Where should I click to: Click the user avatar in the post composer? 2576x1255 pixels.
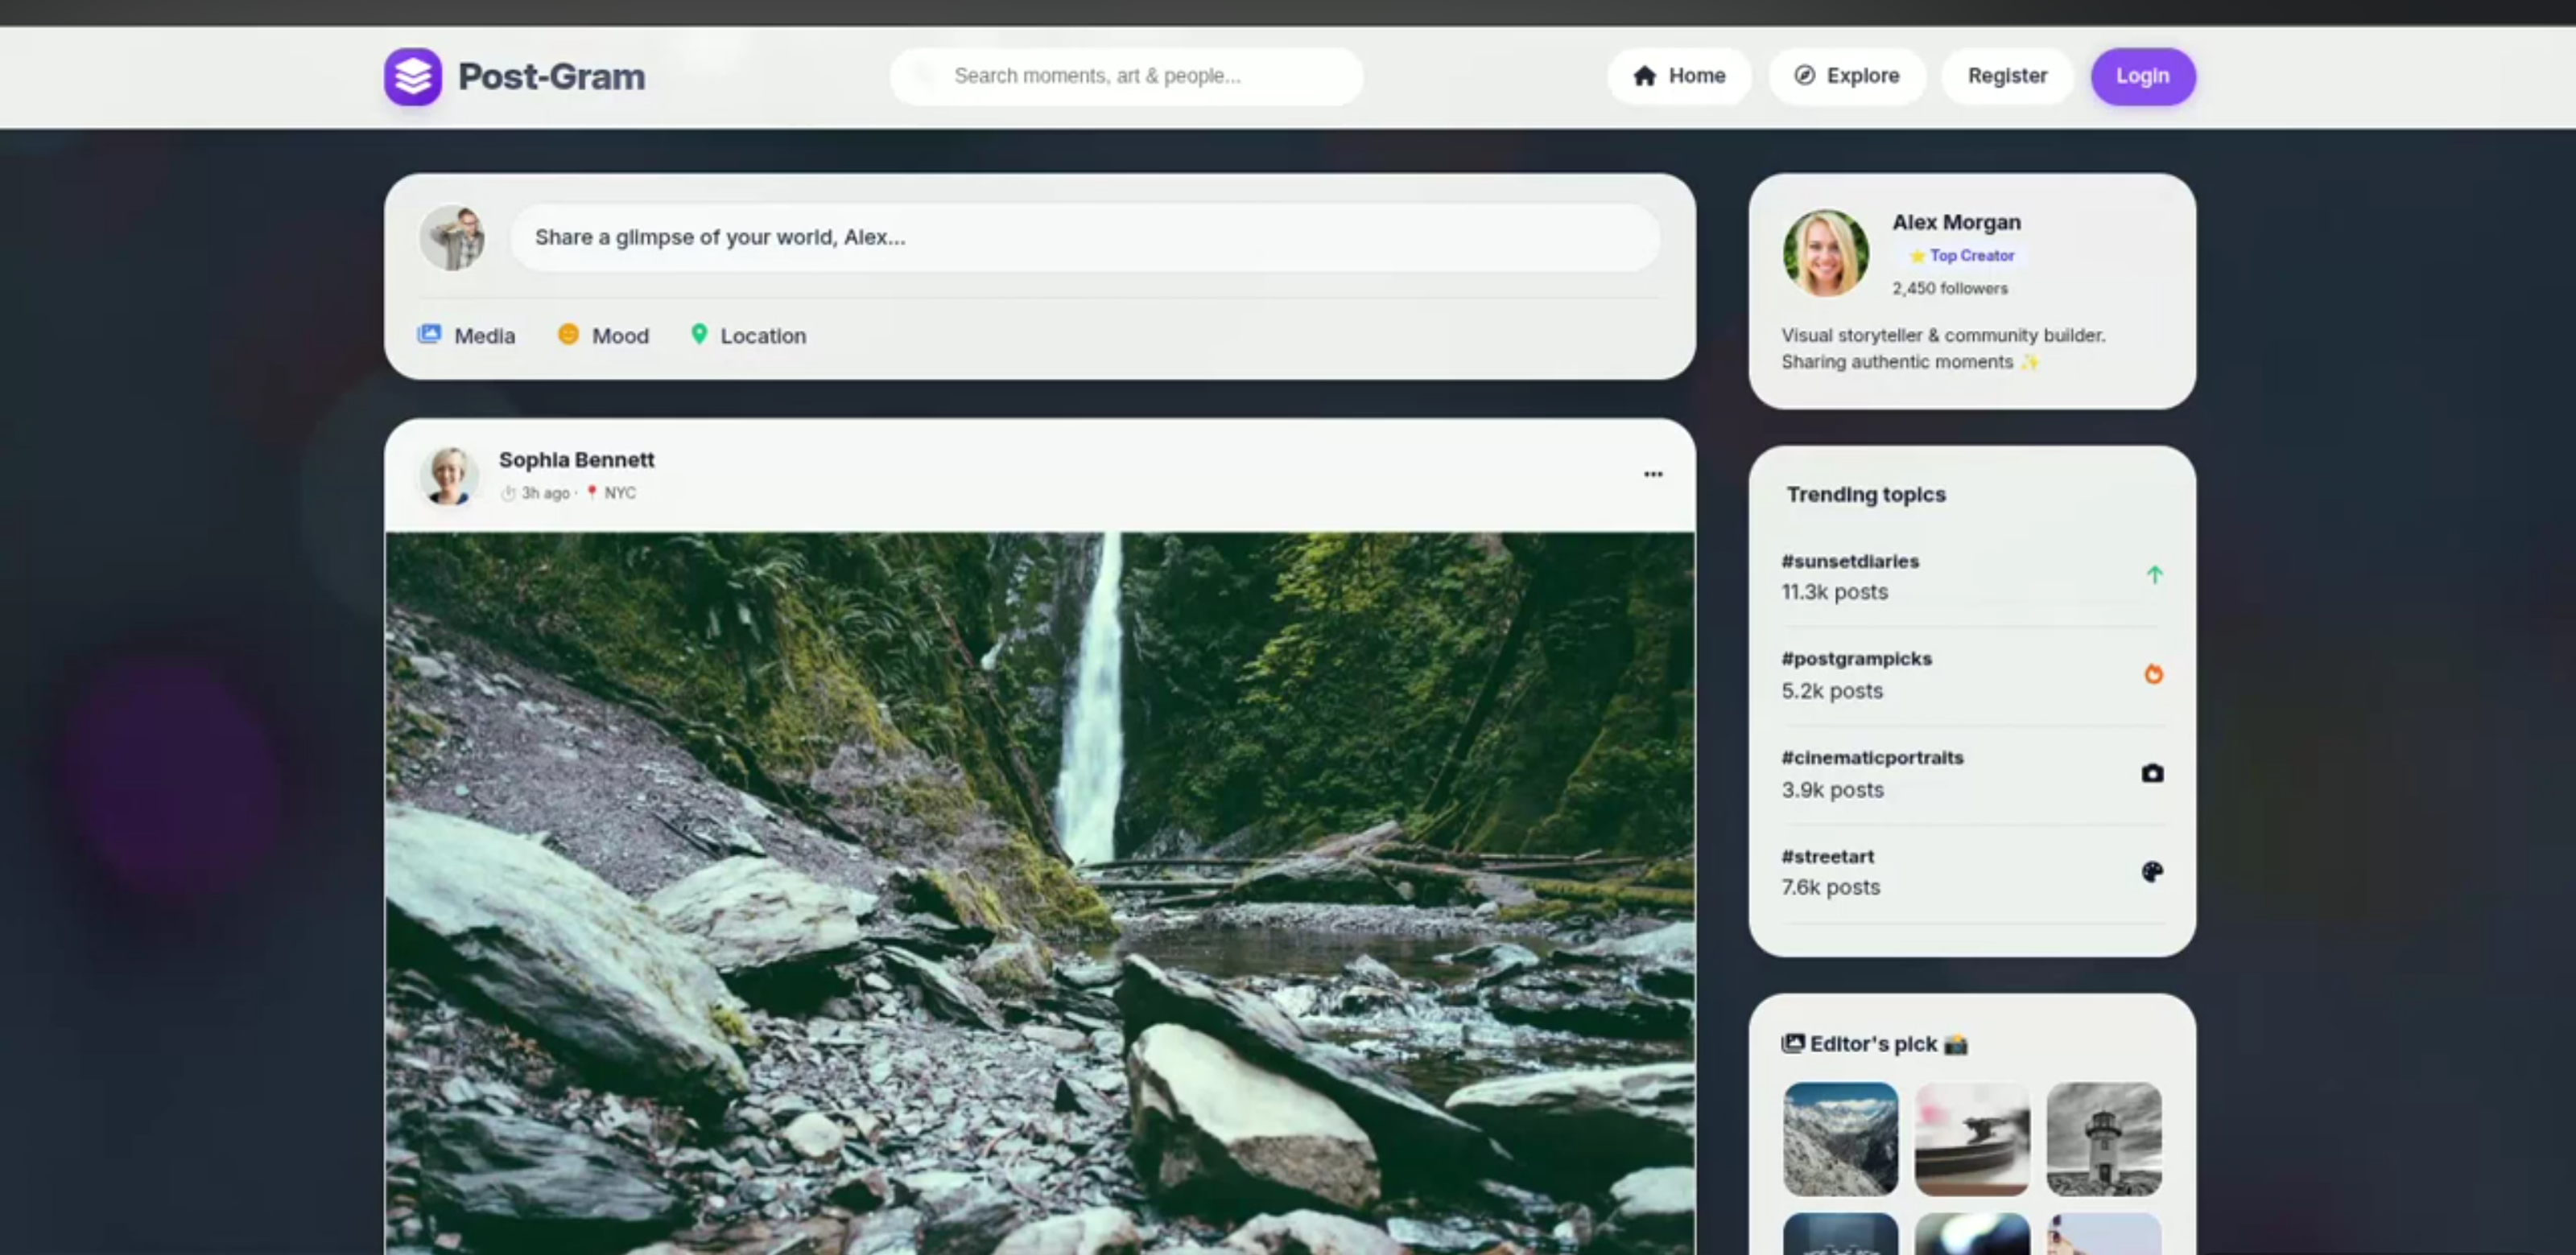click(452, 238)
